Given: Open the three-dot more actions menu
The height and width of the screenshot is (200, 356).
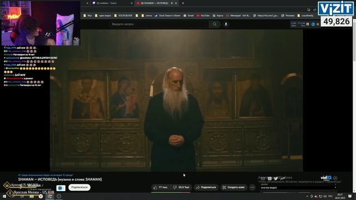Looking at the screenshot, I should click(252, 187).
